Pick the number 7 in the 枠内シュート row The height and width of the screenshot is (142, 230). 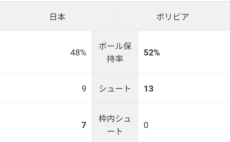(x=84, y=125)
